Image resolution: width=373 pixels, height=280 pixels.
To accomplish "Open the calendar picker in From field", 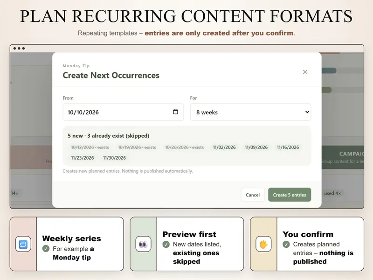I will (176, 112).
